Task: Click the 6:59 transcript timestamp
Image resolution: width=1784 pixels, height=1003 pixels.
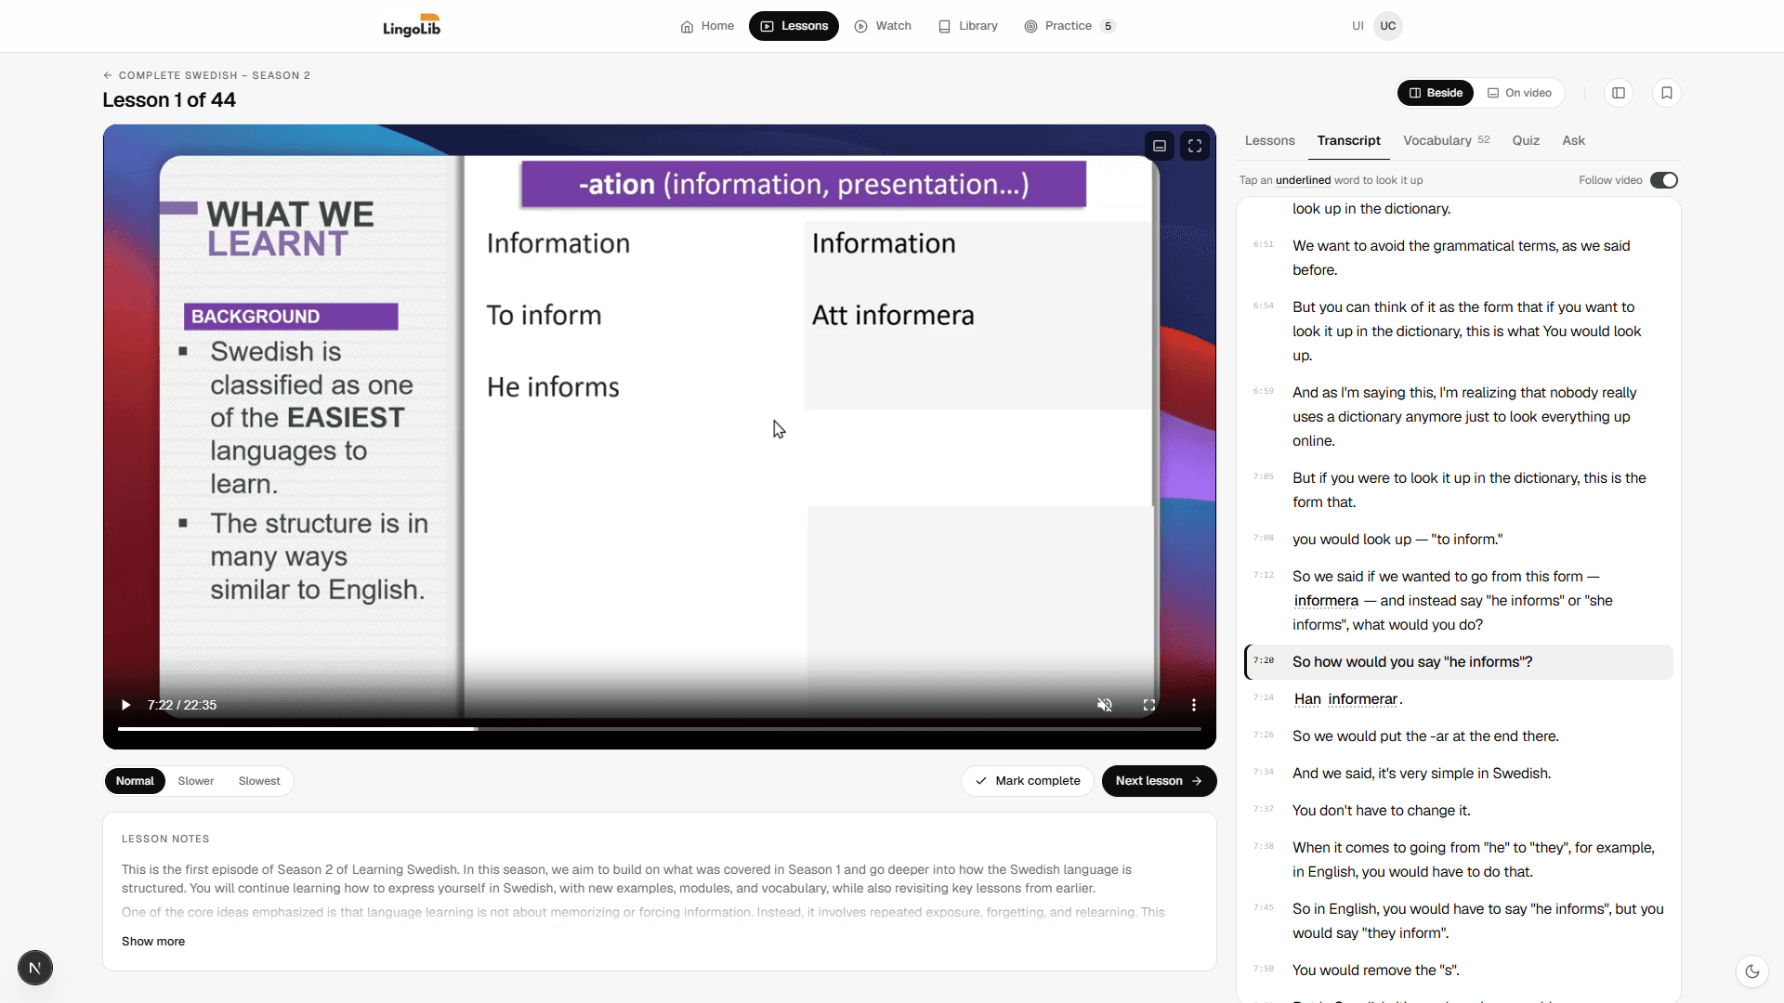Action: (x=1264, y=391)
